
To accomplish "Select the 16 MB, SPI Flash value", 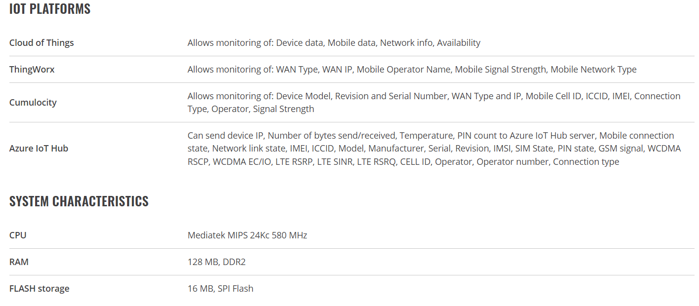I will tap(220, 289).
